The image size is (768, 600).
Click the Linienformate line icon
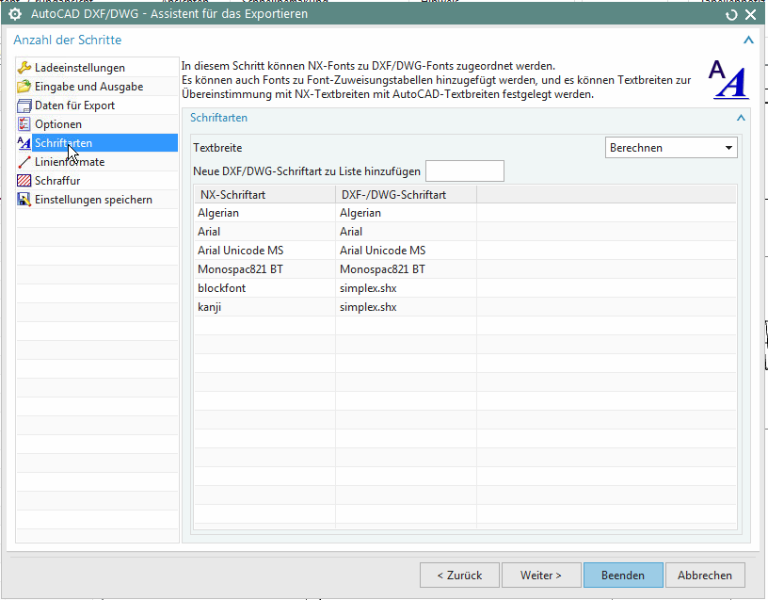click(x=24, y=162)
